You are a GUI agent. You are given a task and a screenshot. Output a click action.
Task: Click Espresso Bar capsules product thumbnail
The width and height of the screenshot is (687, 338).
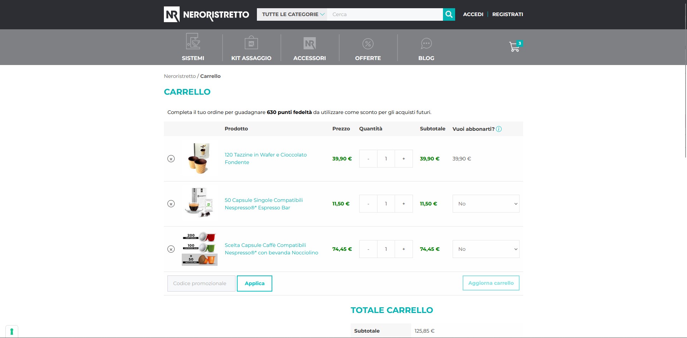click(200, 204)
